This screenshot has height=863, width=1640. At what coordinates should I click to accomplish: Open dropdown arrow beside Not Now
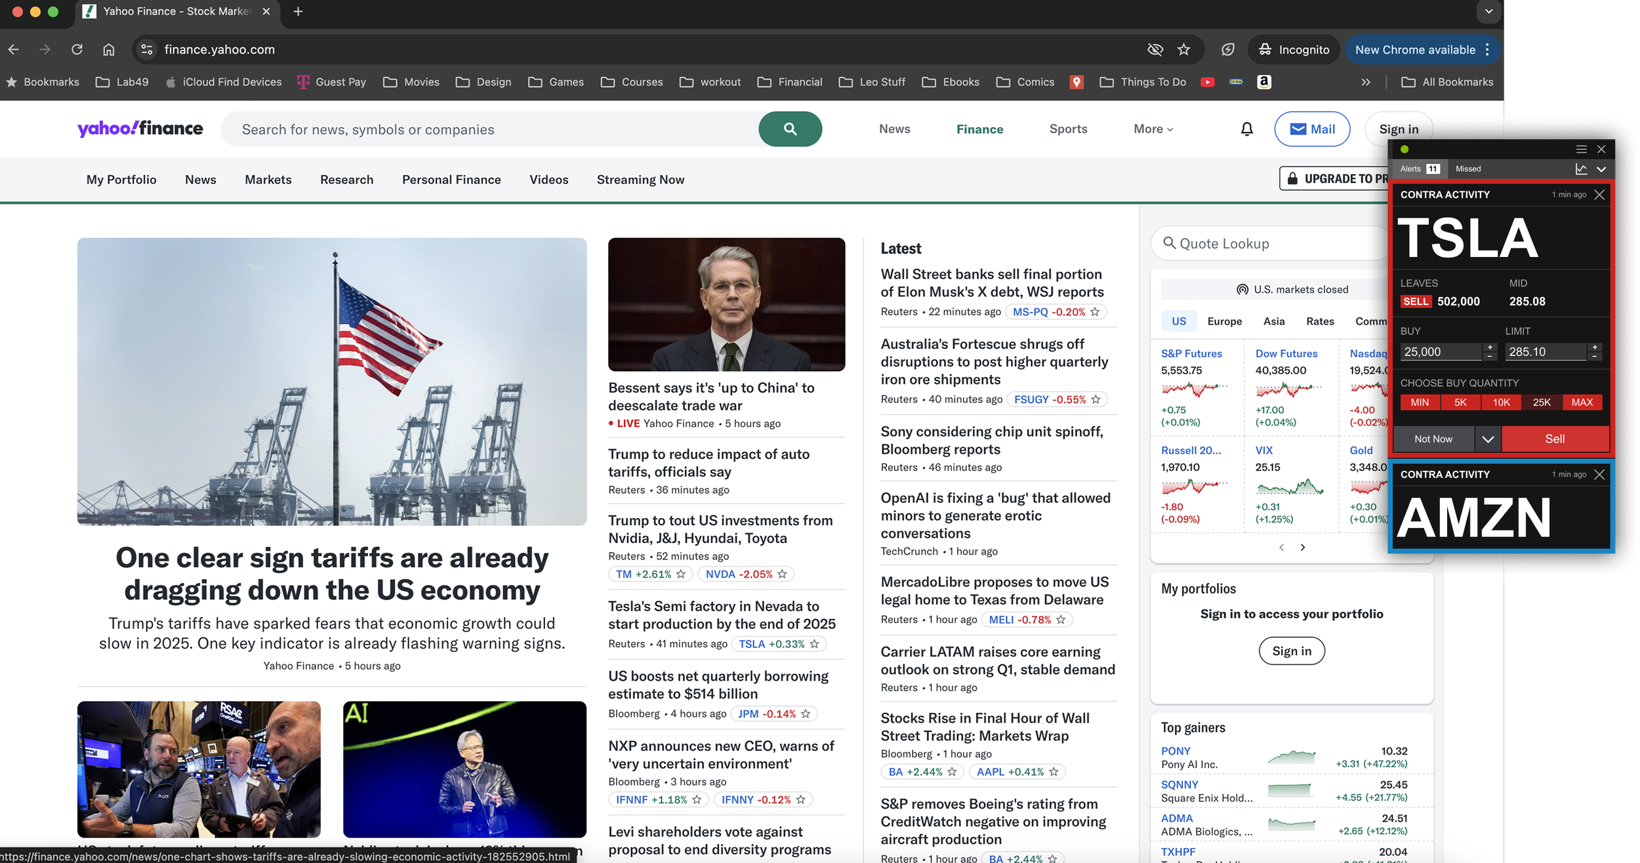tap(1487, 439)
